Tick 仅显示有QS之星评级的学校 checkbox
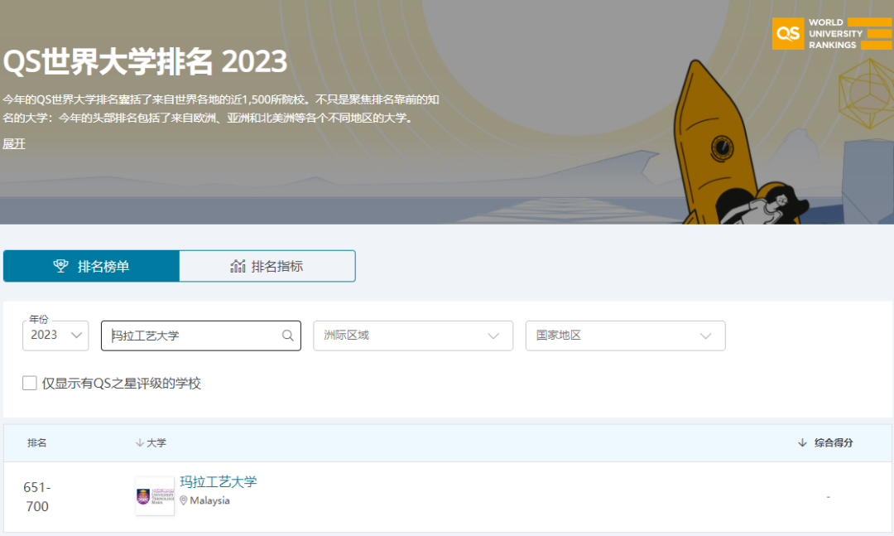This screenshot has width=894, height=536. (30, 383)
